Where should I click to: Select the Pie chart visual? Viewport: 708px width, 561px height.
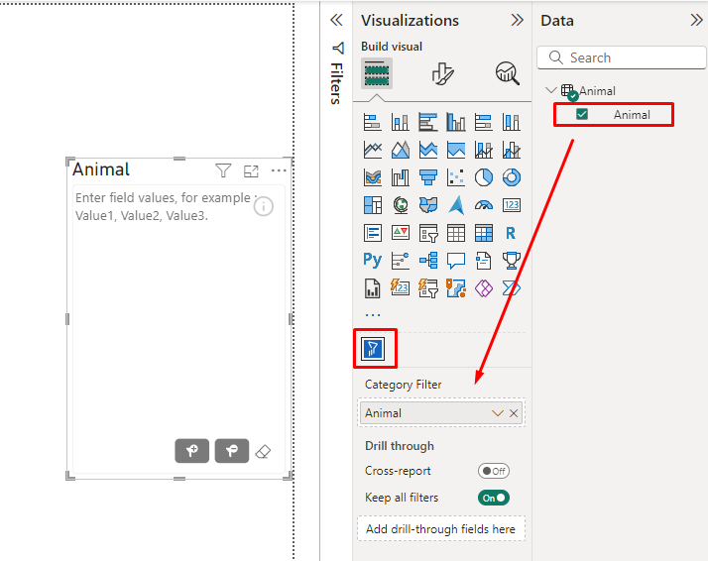[484, 177]
